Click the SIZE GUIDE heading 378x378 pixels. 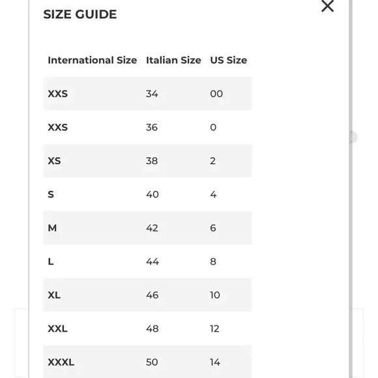80,14
